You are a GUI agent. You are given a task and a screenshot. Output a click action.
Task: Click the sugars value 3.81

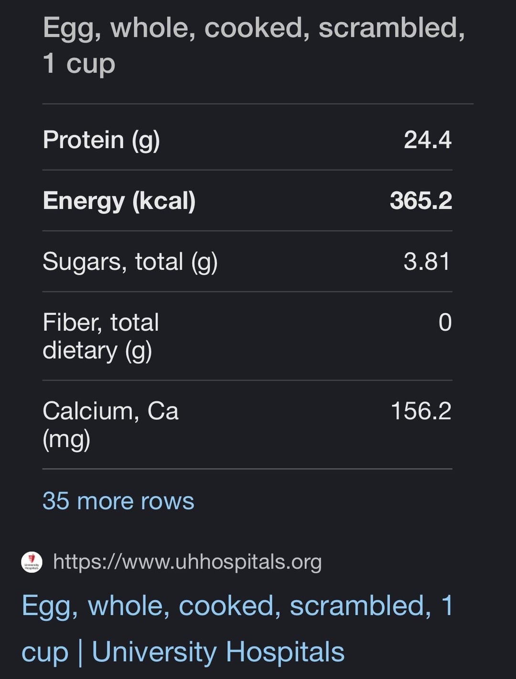[427, 262]
